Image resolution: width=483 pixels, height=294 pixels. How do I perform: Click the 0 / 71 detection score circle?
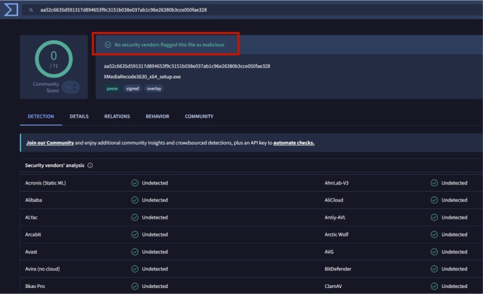pyautogui.click(x=54, y=59)
